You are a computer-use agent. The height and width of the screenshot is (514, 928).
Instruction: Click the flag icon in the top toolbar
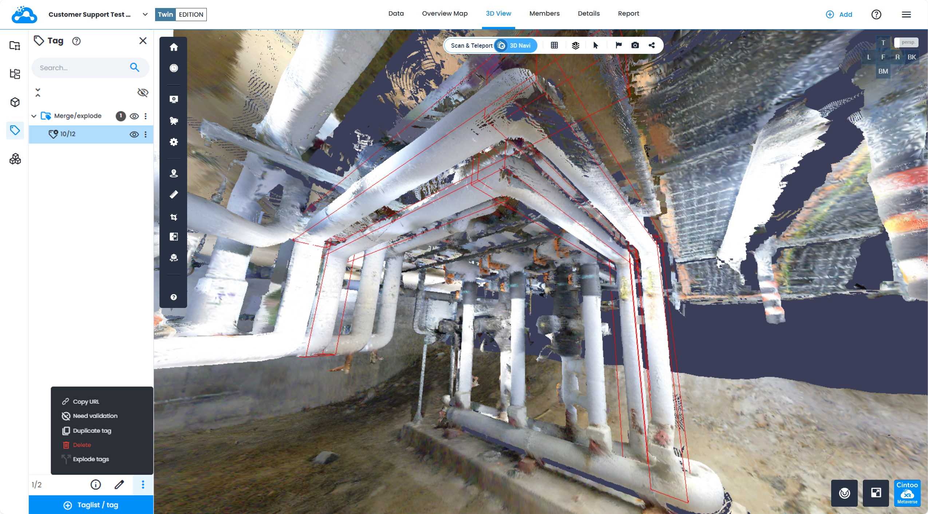618,46
